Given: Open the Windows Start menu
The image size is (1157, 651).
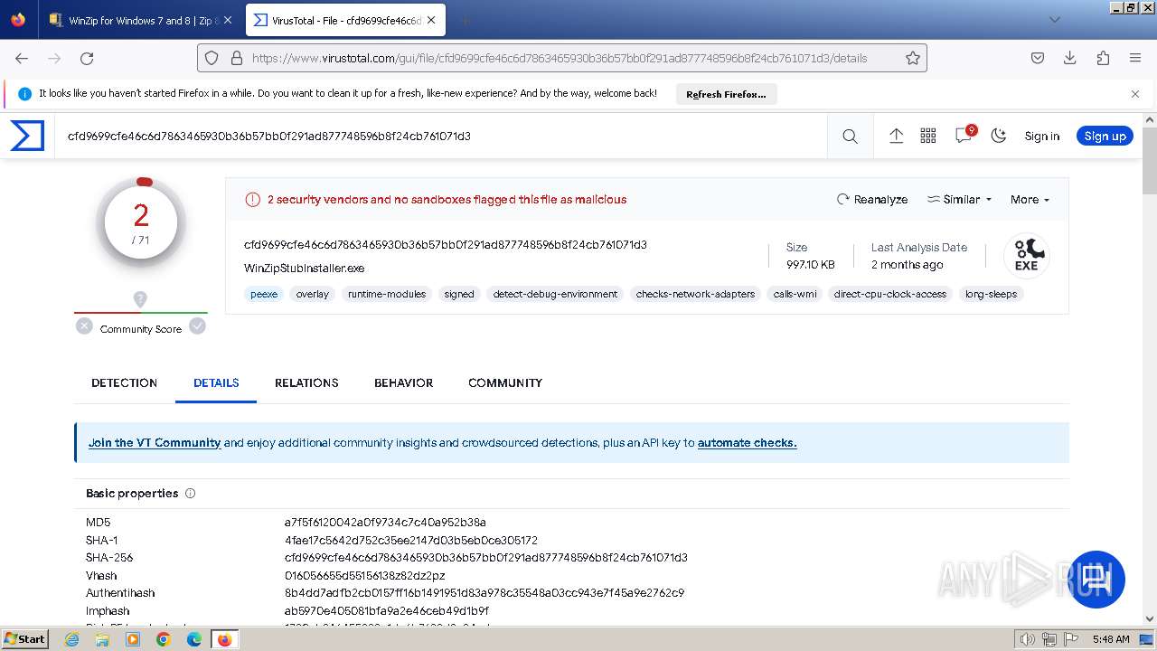Looking at the screenshot, I should pos(24,638).
